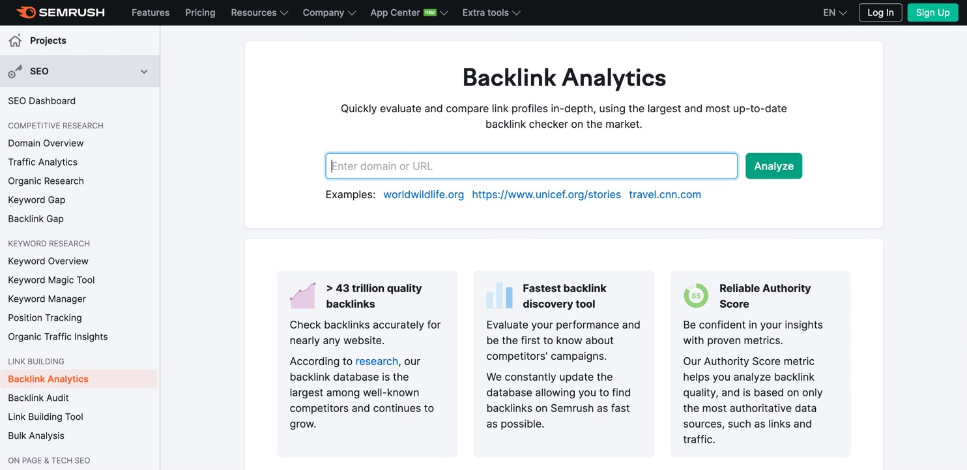Open the EN language selector
967x470 pixels.
point(834,12)
